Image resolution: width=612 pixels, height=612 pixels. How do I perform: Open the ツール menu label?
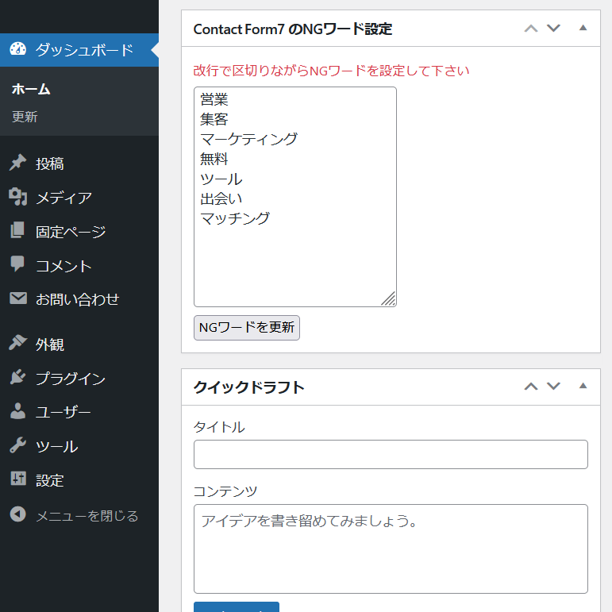[x=57, y=446]
